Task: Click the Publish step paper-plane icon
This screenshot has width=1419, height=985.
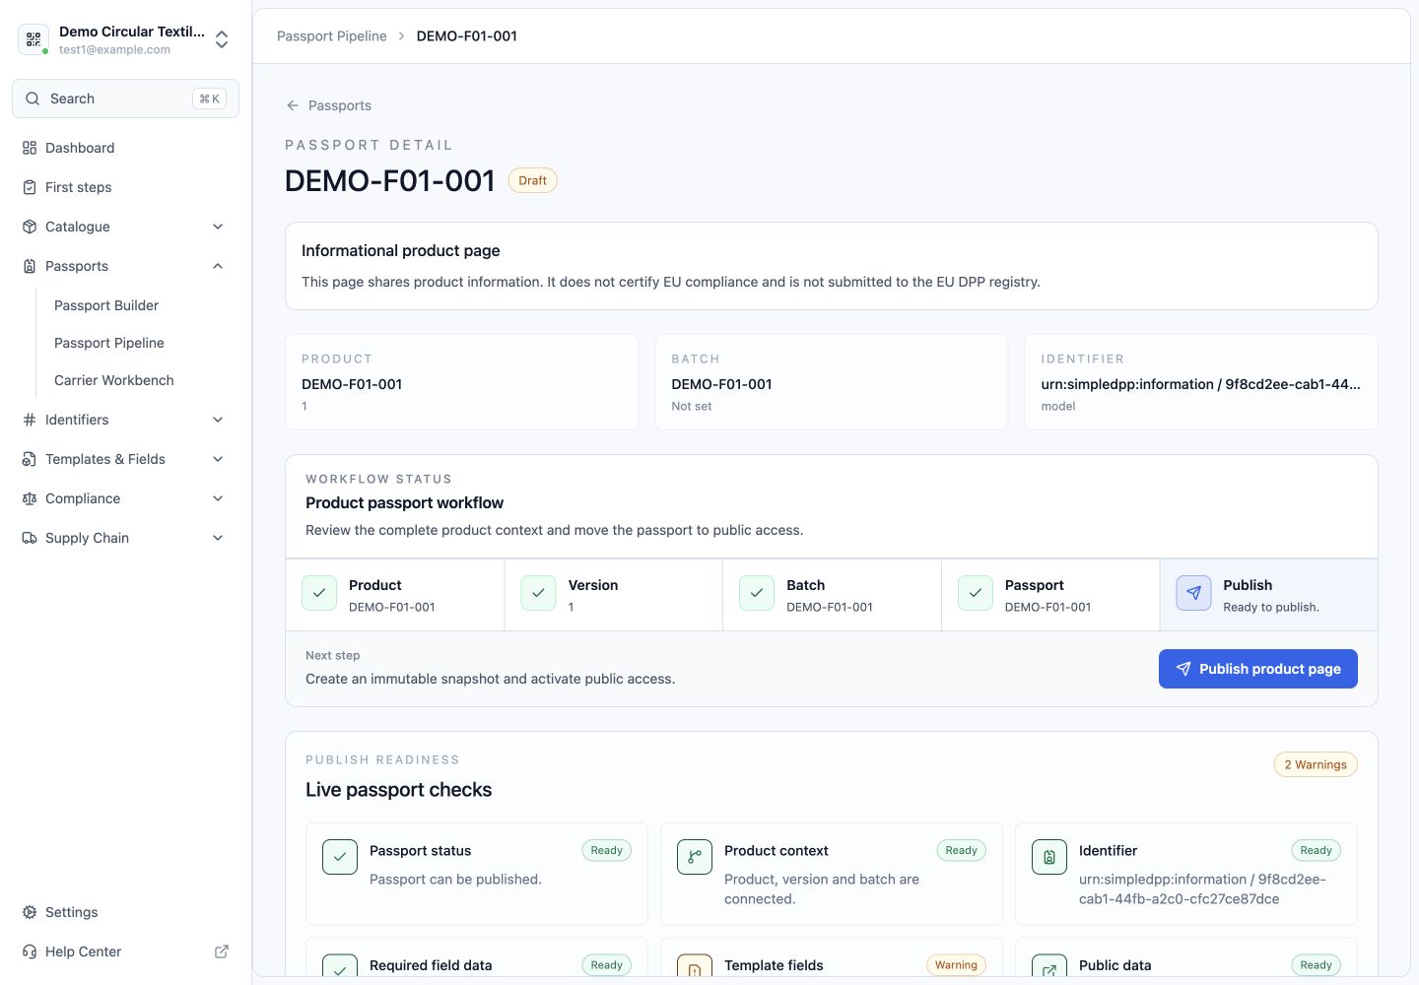Action: tap(1193, 593)
